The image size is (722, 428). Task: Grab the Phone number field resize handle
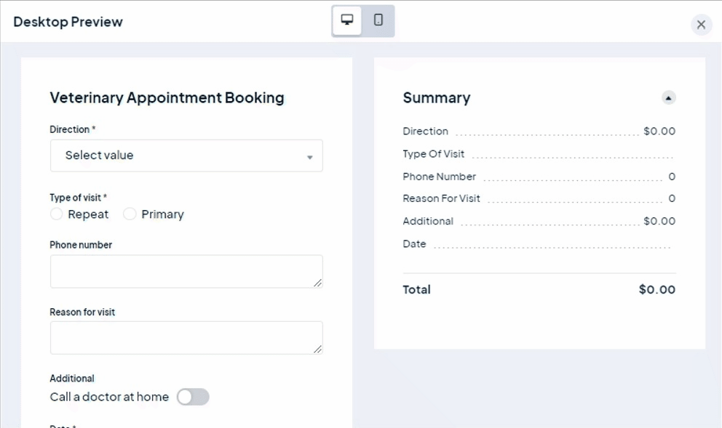click(x=317, y=283)
